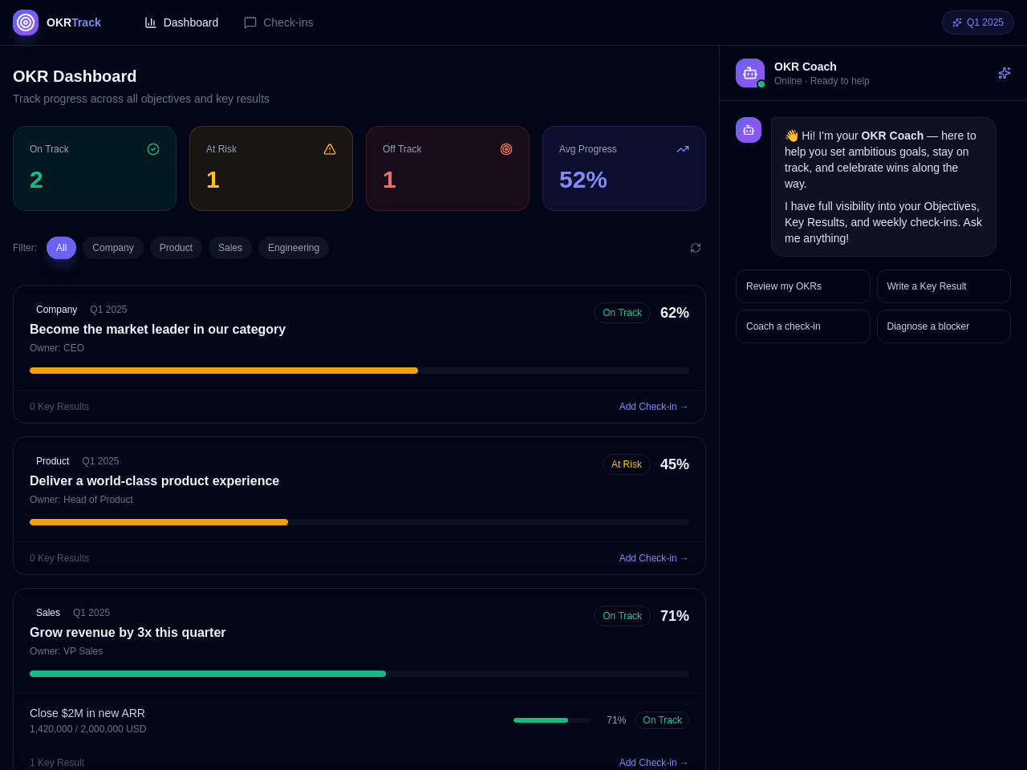Add Check-in for product experience objective
The image size is (1027, 770).
click(654, 558)
